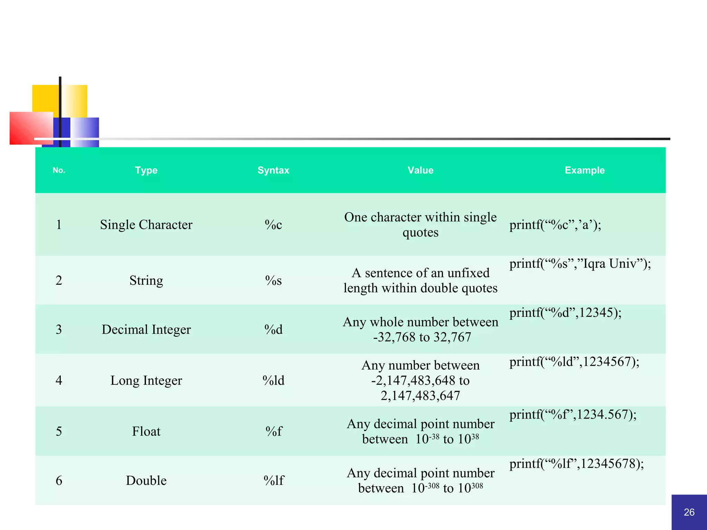Select the 'String' type cell
This screenshot has width=707, height=530.
(x=146, y=280)
